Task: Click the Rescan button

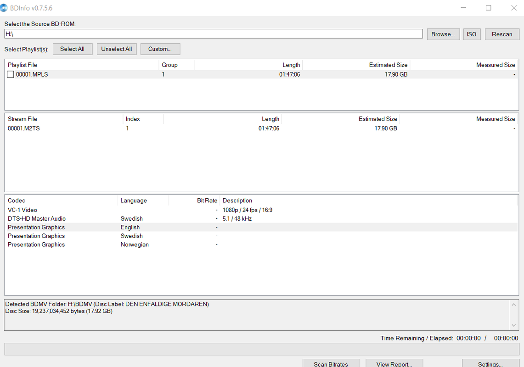Action: [x=502, y=34]
